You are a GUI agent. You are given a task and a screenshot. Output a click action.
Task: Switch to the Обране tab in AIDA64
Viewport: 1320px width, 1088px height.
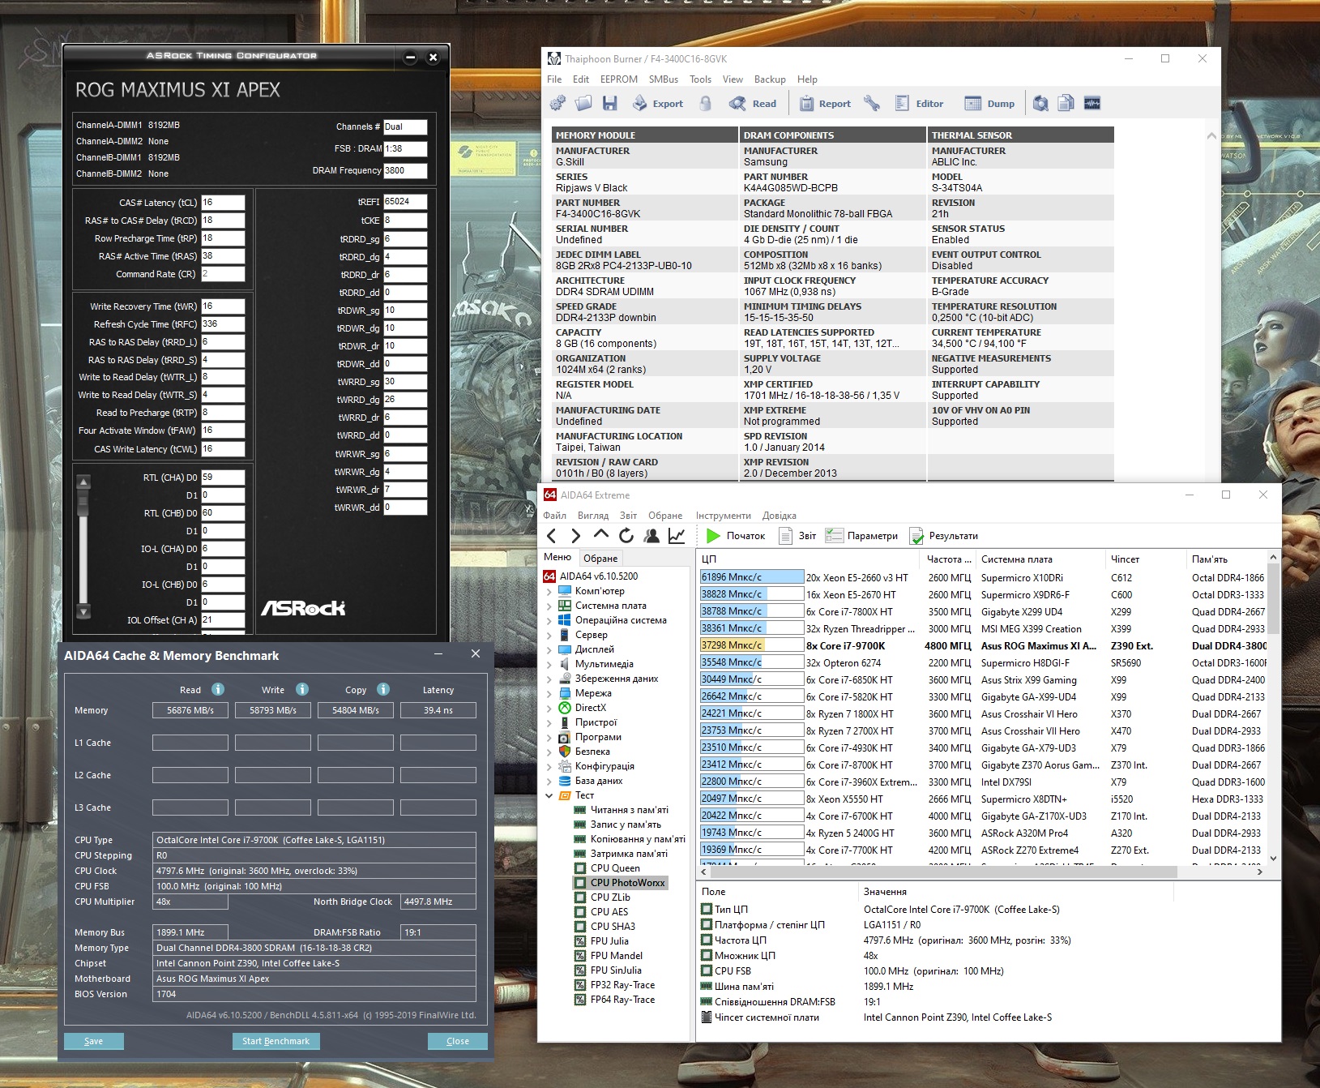click(600, 558)
